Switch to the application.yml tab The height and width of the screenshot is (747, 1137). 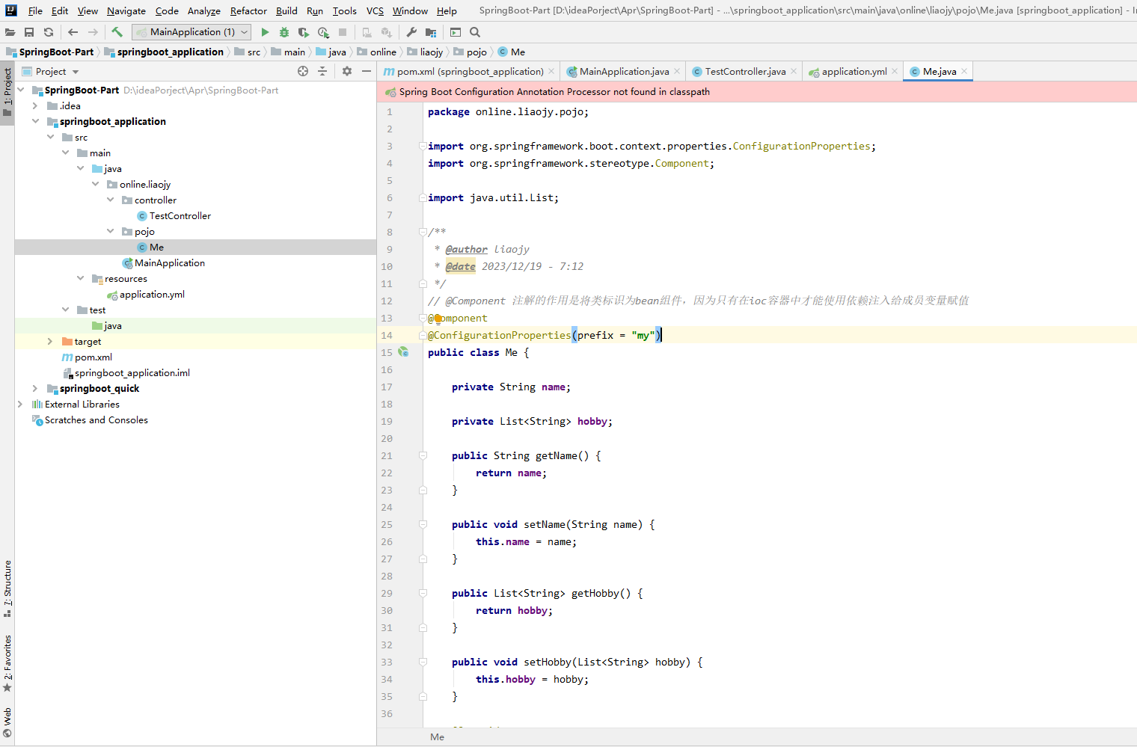853,71
